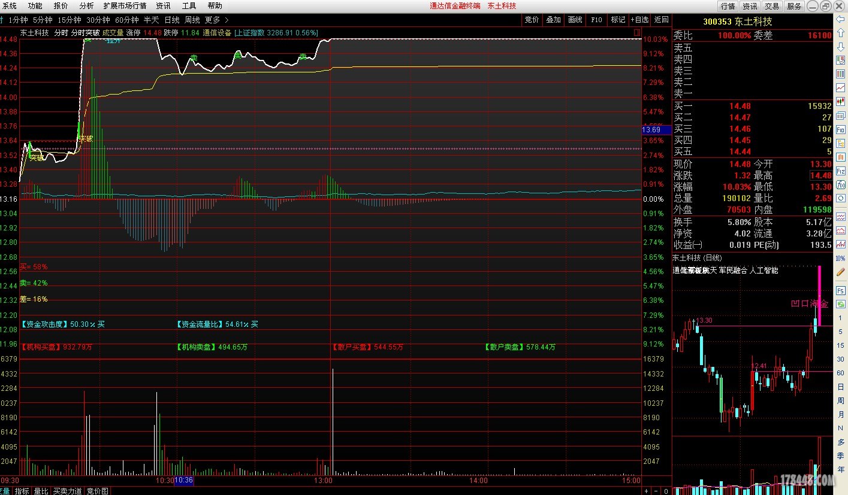Open the 功能 menu
This screenshot has width=848, height=495.
[x=35, y=5]
